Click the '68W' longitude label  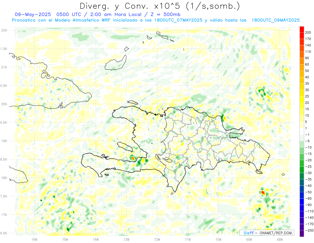[x=280, y=239]
